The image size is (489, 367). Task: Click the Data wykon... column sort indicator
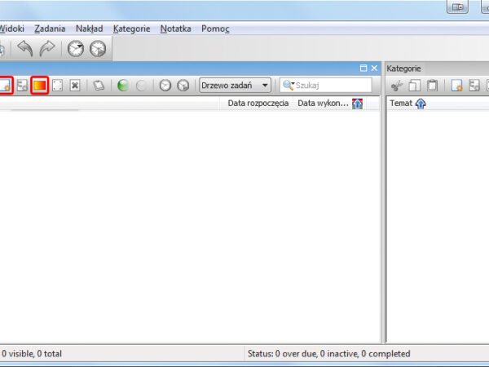(357, 104)
